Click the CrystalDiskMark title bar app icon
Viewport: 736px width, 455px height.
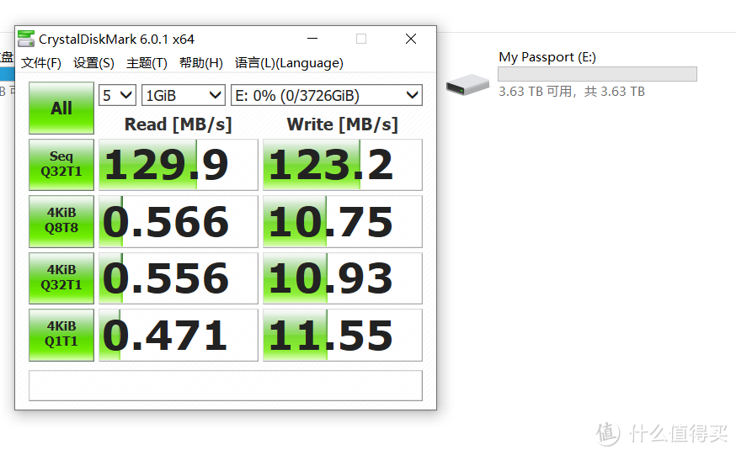[26, 39]
